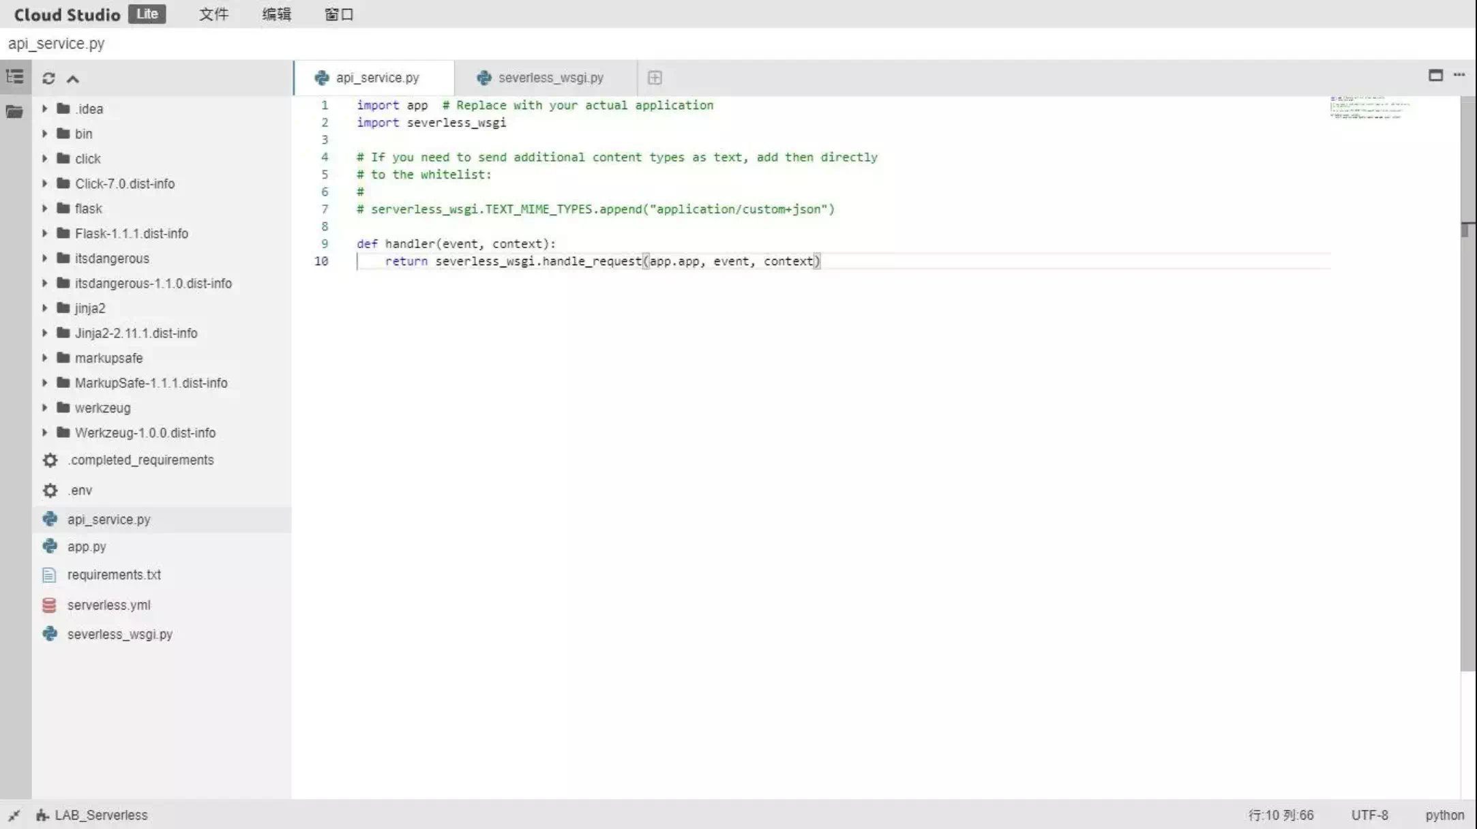Open the folder panel in sidebar
Image resolution: width=1477 pixels, height=829 pixels.
pos(14,111)
